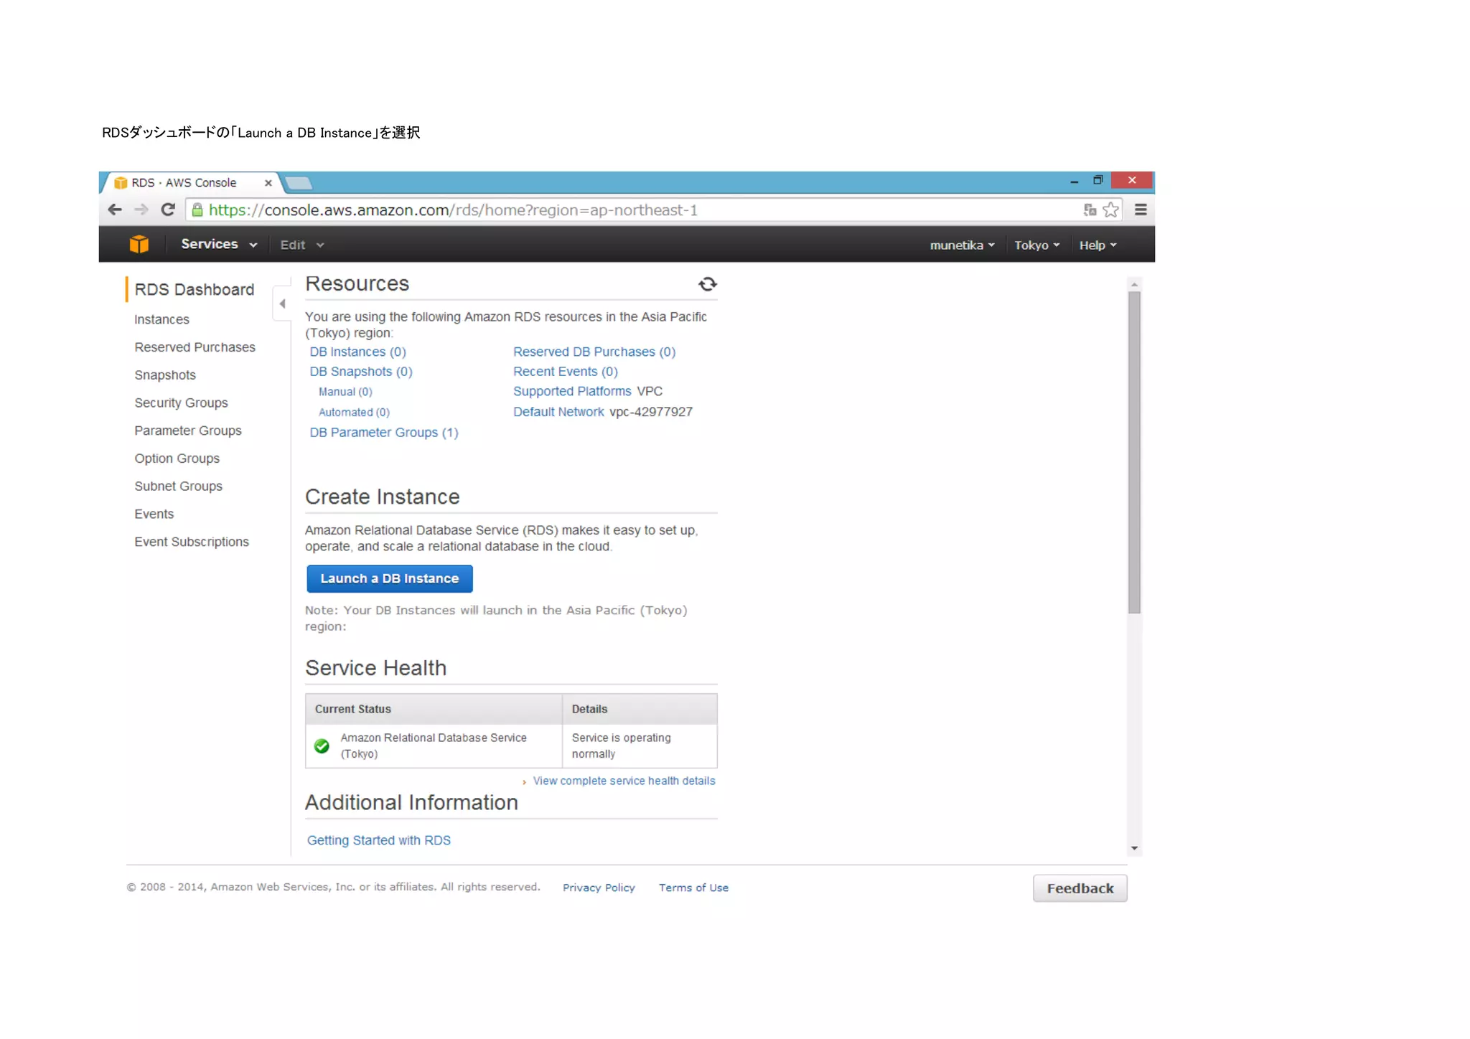The image size is (1470, 1039).
Task: Open a new browser tab
Action: point(299,184)
